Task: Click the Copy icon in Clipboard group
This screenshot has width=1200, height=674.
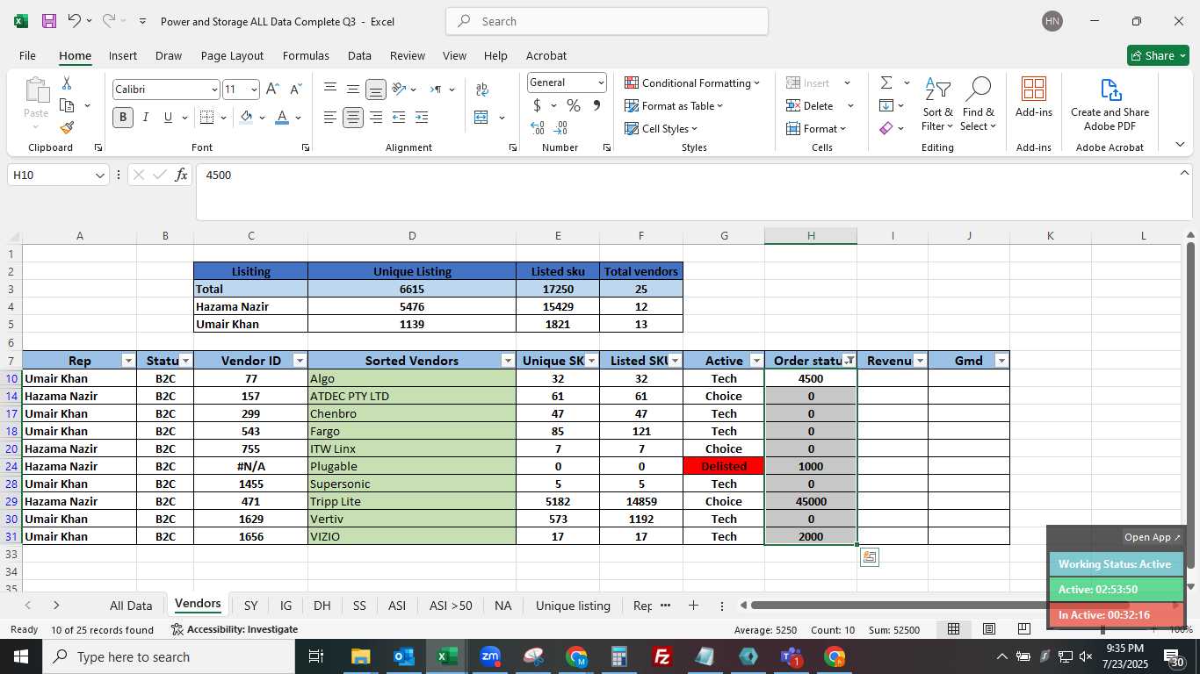Action: point(67,105)
